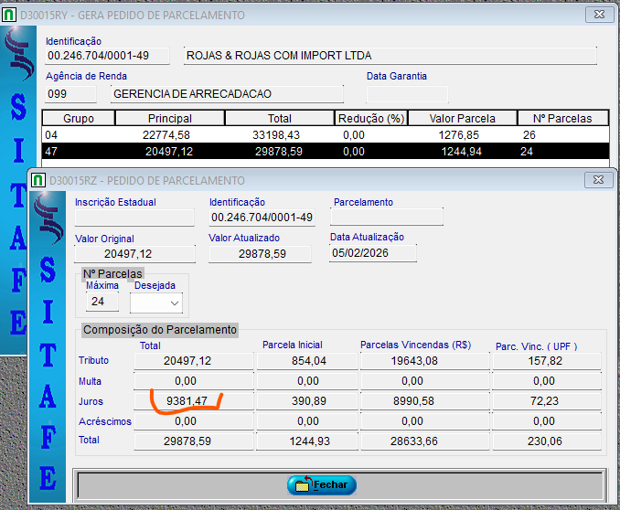Click the Data Atualização field

(x=372, y=253)
